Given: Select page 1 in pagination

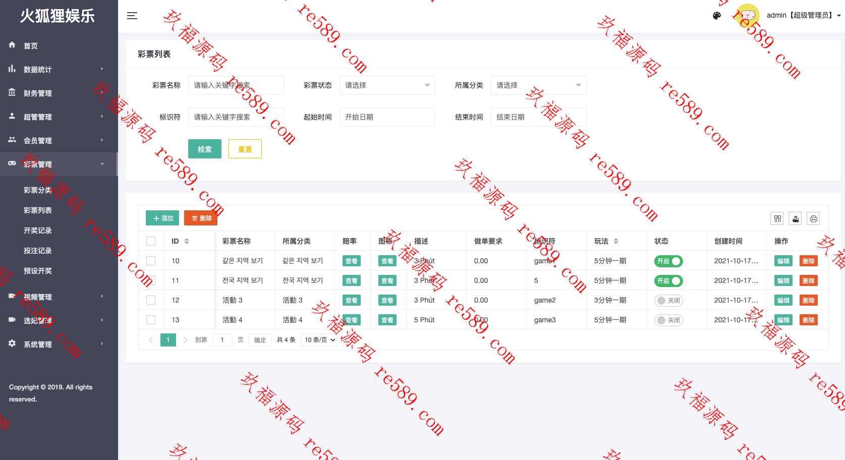Looking at the screenshot, I should pyautogui.click(x=168, y=340).
